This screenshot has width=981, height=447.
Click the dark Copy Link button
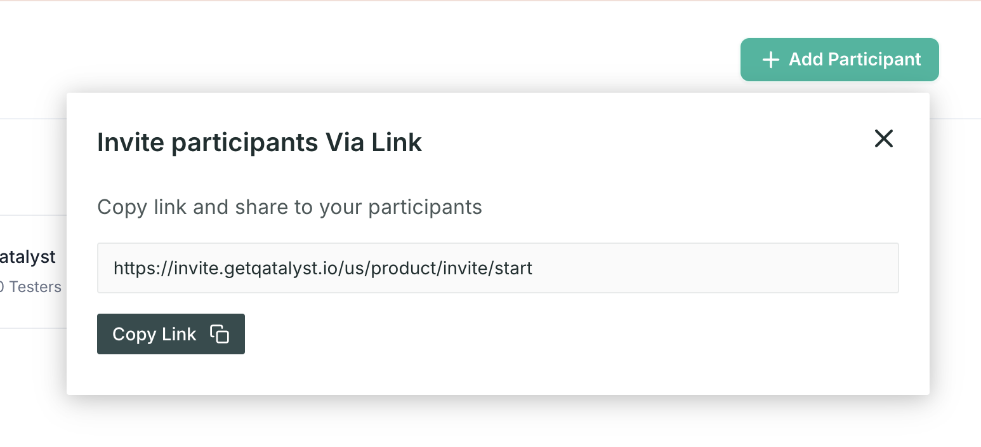point(171,334)
